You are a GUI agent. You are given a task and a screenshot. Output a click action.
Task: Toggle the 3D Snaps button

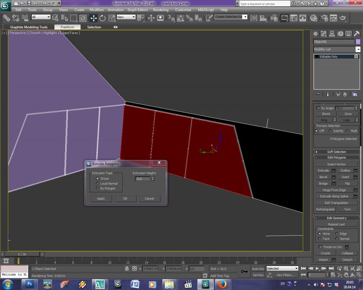point(171,18)
